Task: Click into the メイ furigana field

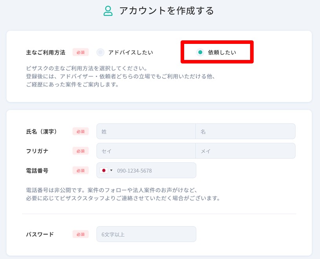Action: click(245, 151)
